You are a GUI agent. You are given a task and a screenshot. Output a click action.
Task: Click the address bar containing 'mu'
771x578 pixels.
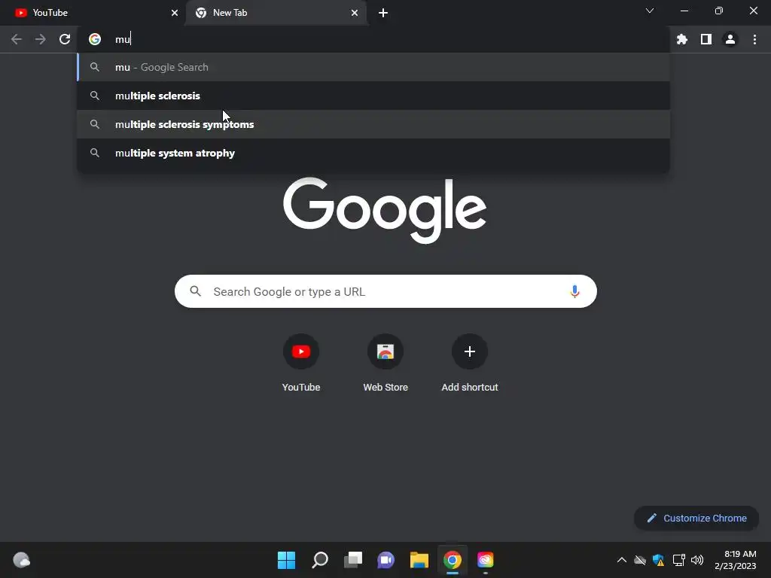coord(373,39)
